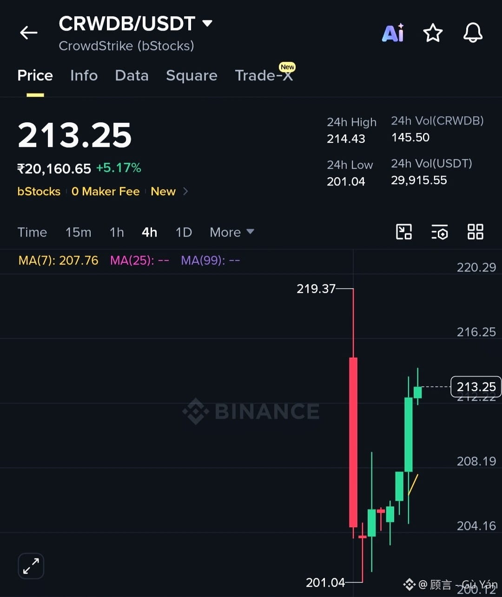This screenshot has width=502, height=597.
Task: Tap the 0 Maker Fee label
Action: point(106,192)
